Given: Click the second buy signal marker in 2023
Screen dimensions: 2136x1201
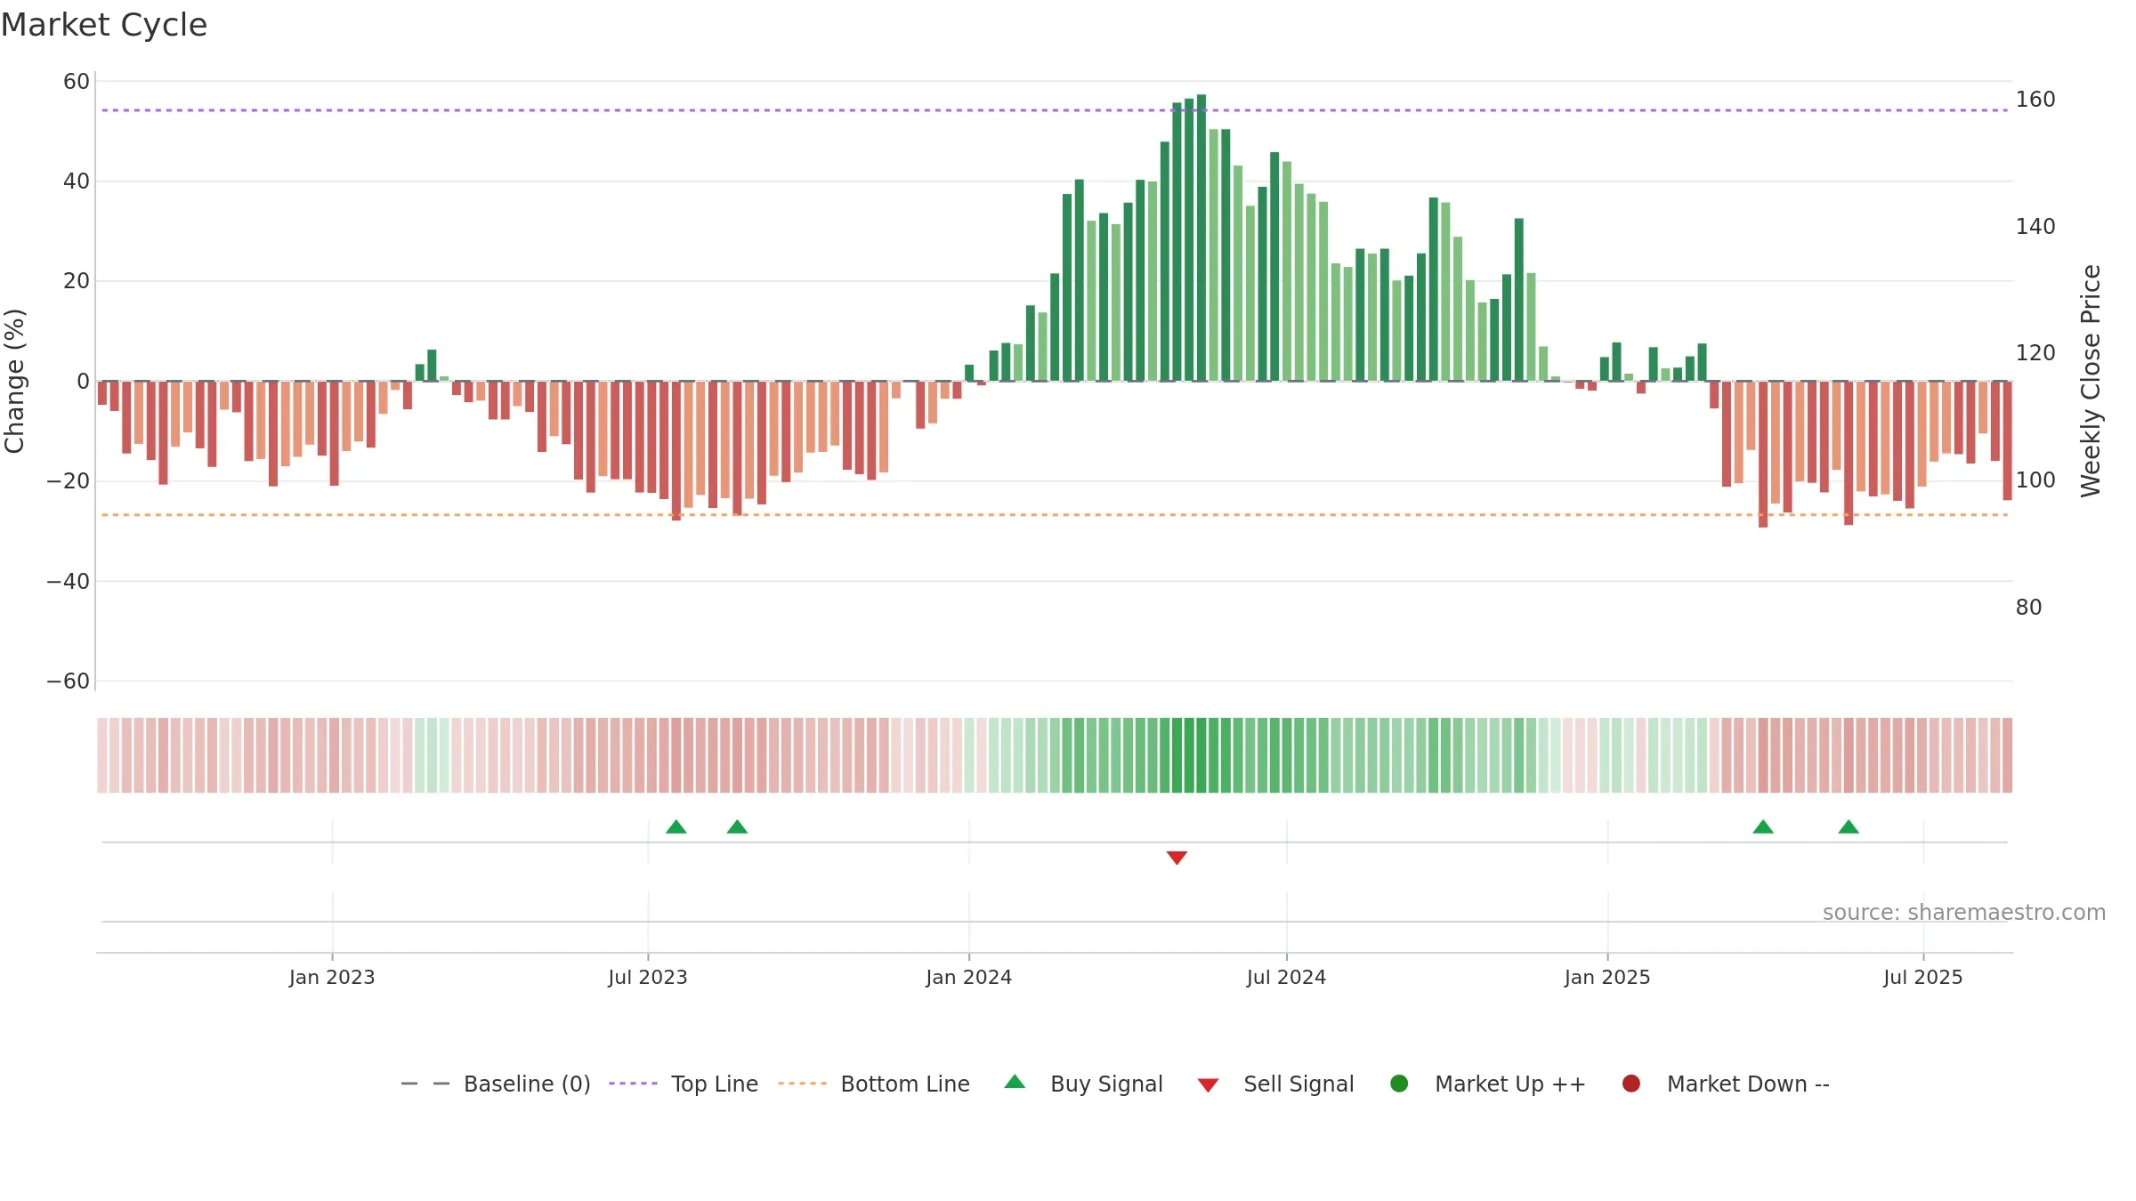Looking at the screenshot, I should tap(737, 826).
